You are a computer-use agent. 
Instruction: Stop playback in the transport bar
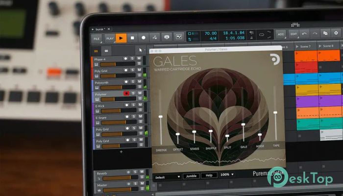(132, 38)
